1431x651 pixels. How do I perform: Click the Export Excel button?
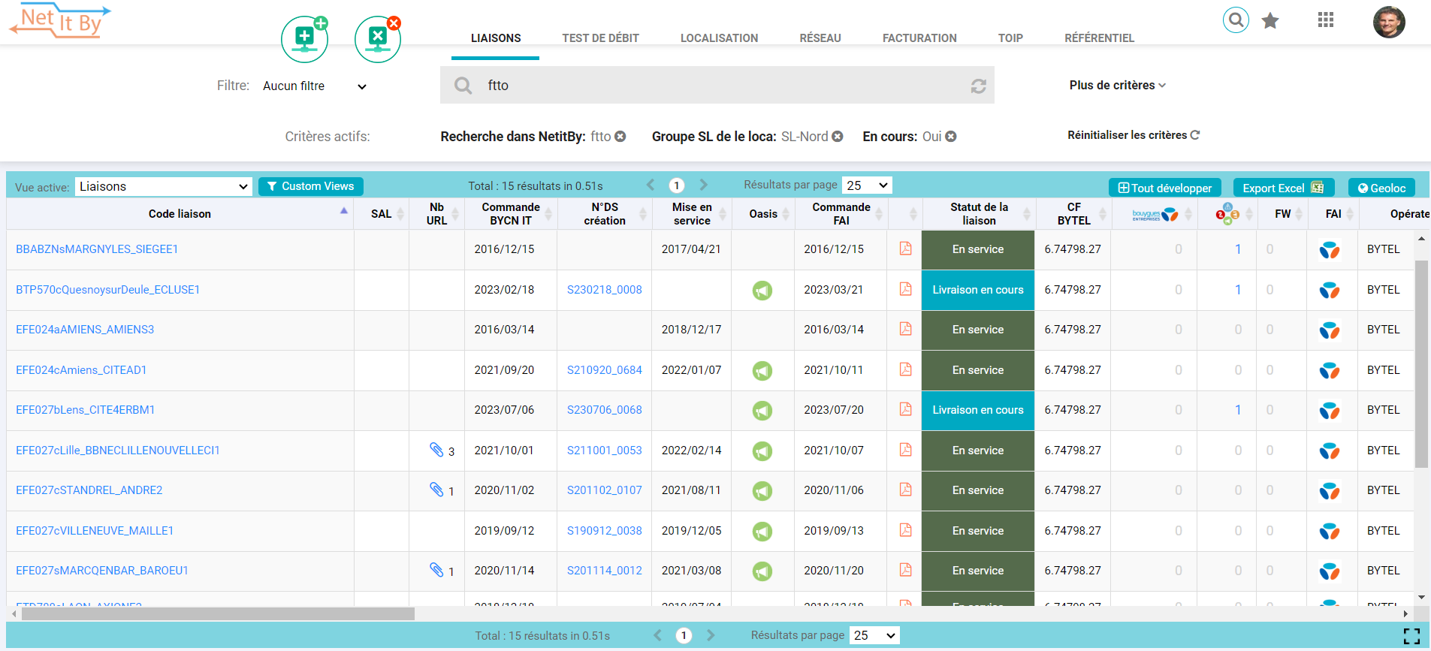[1283, 188]
